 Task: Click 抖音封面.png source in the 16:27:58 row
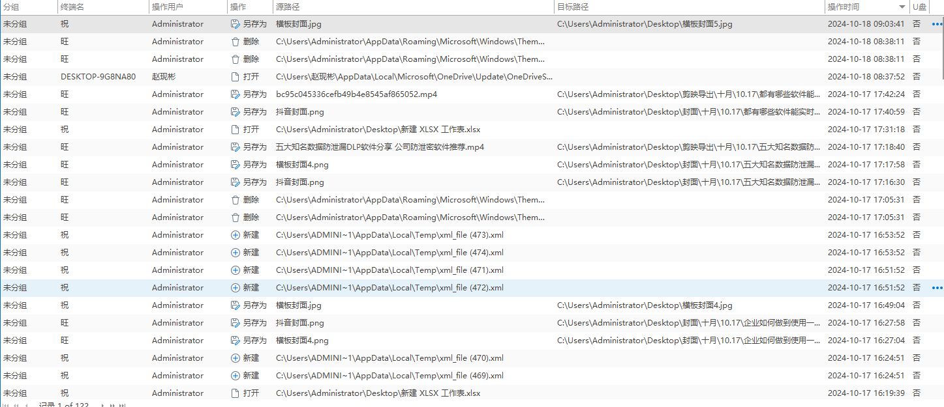click(300, 323)
